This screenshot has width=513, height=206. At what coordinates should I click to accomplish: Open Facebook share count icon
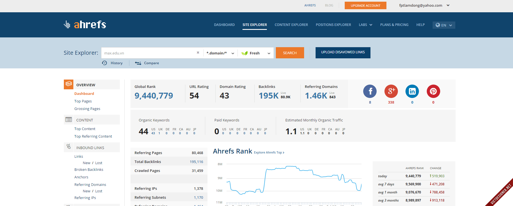tap(370, 91)
